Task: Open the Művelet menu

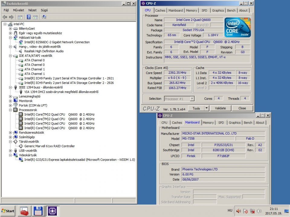Action: coord(18,10)
